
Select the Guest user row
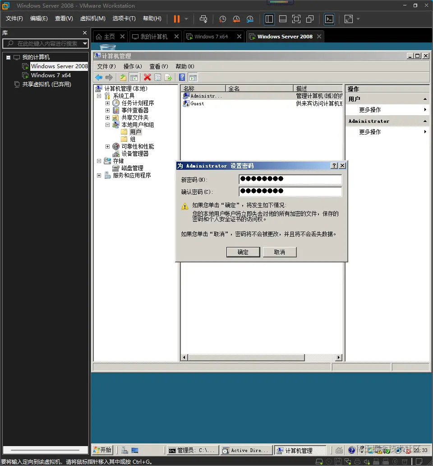(197, 103)
